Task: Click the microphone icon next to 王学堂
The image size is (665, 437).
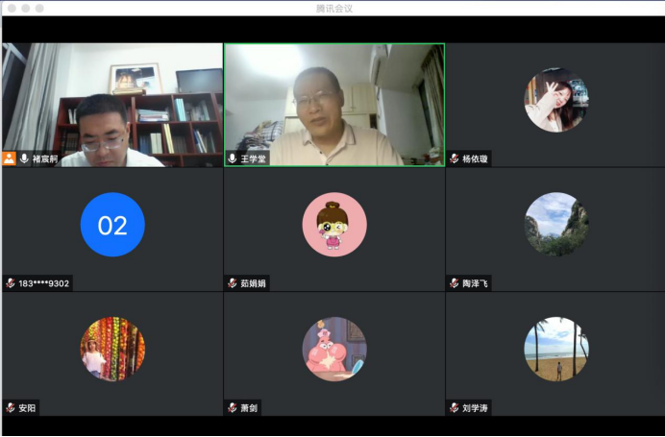Action: (232, 158)
